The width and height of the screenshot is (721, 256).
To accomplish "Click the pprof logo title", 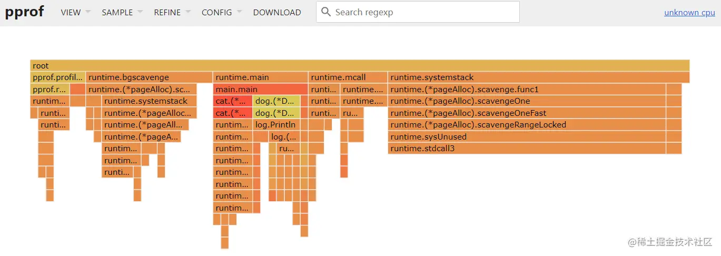I will [24, 12].
